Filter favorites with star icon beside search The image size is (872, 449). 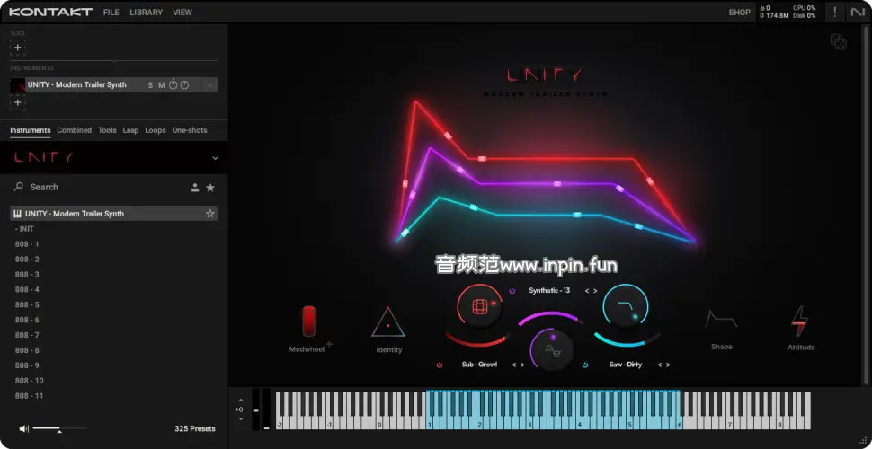coord(210,188)
